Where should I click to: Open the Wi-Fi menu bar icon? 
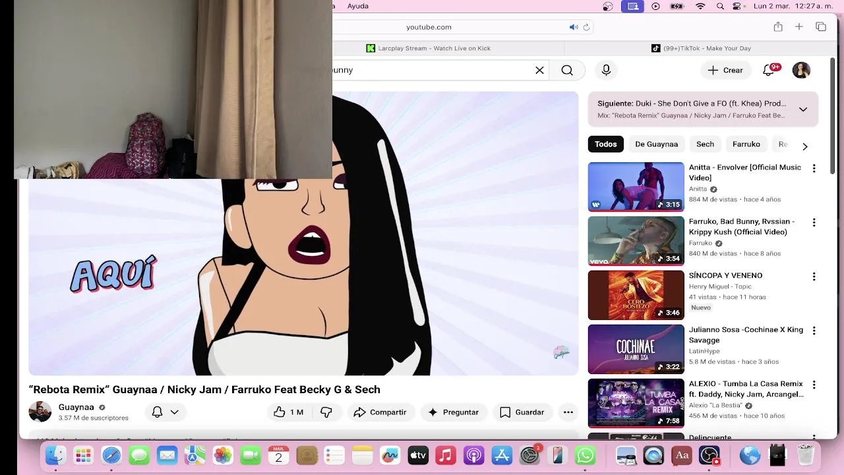click(x=700, y=6)
